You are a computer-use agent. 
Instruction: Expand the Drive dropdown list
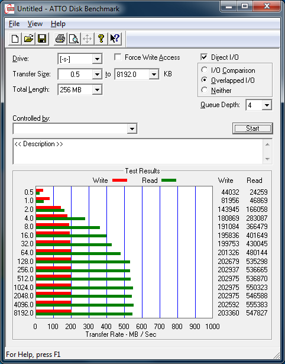pos(97,59)
